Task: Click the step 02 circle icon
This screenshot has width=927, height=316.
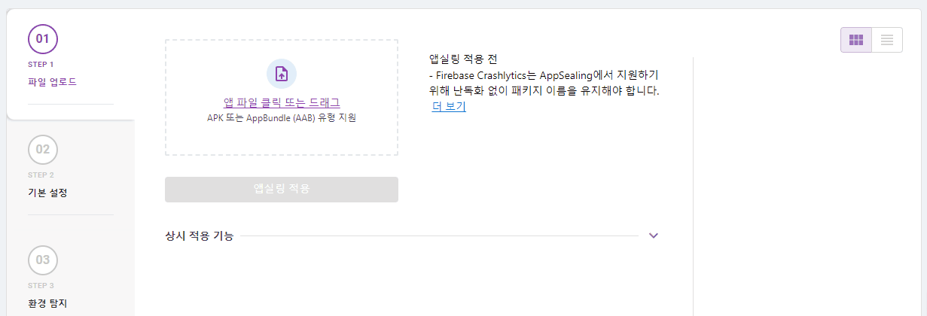Action: (x=43, y=149)
